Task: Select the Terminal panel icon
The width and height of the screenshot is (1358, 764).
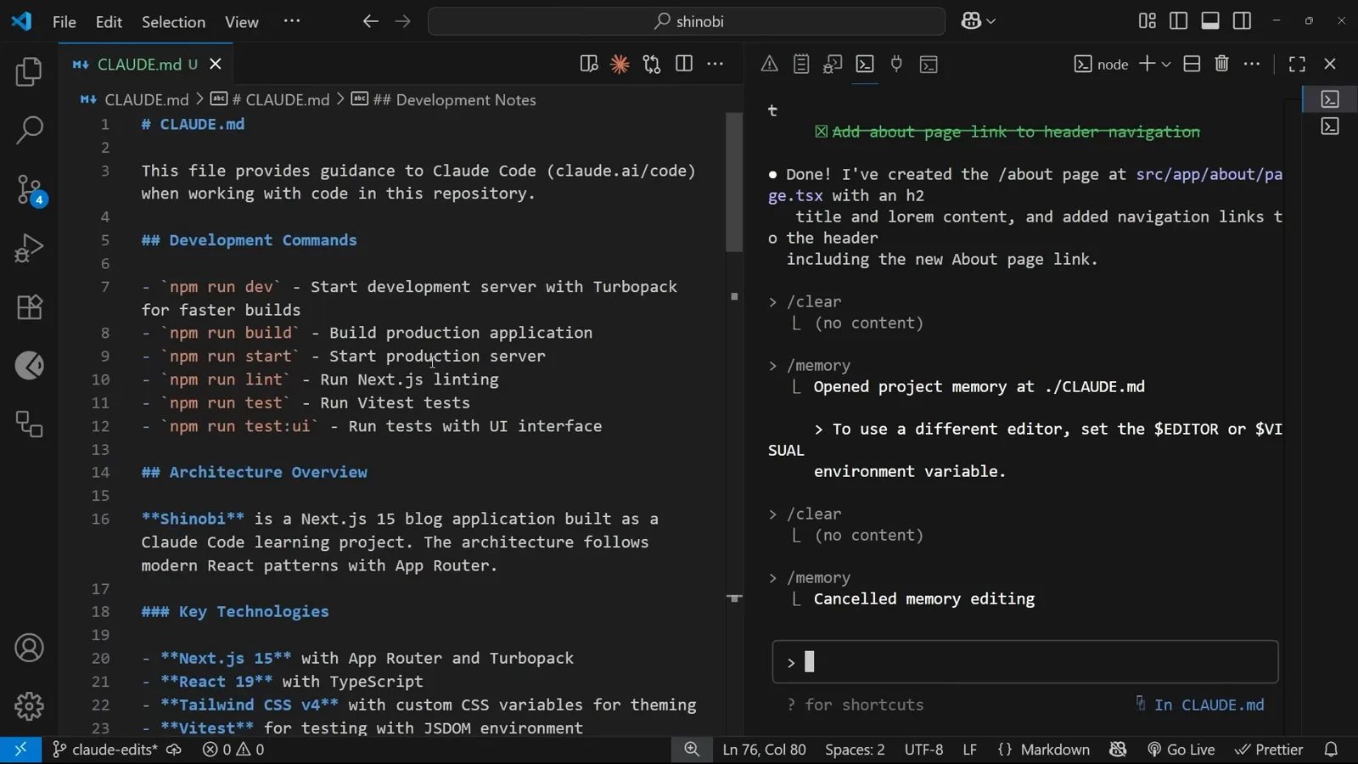Action: point(865,64)
